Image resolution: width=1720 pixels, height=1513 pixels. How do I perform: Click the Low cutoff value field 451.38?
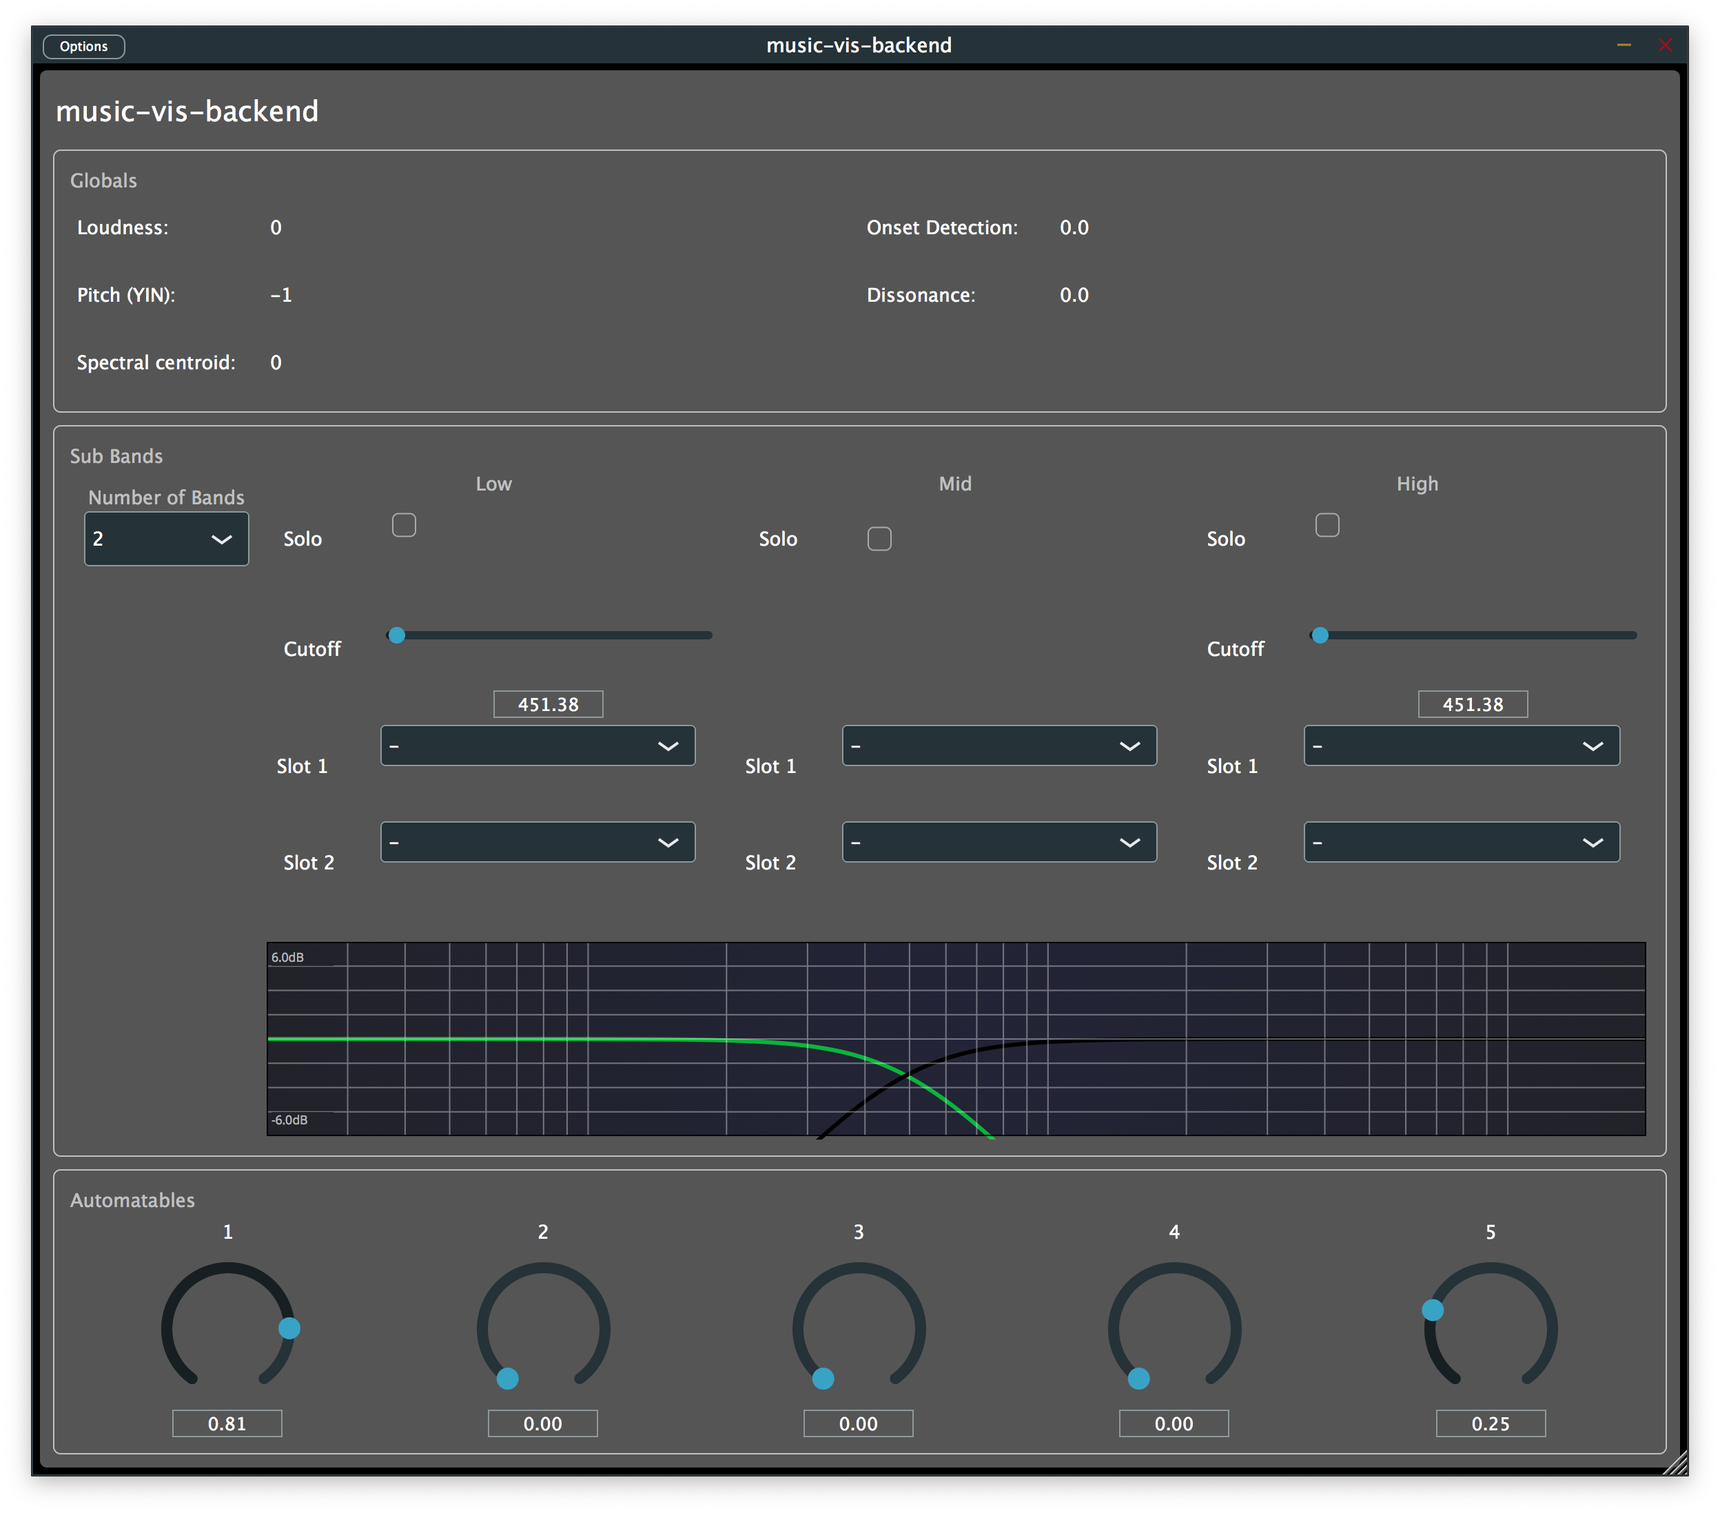[x=548, y=704]
